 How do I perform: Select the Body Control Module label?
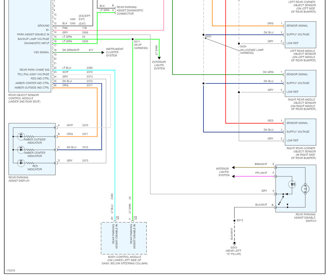(125, 260)
